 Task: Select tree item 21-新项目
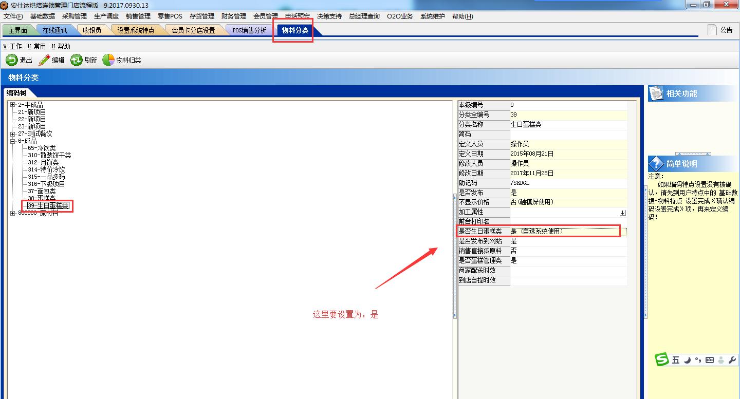[x=32, y=112]
